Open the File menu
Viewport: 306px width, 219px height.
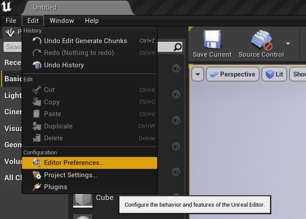click(x=11, y=21)
